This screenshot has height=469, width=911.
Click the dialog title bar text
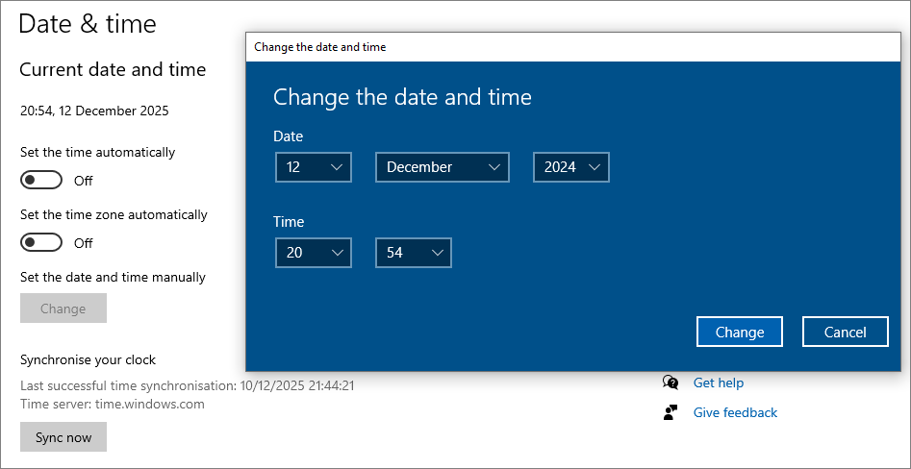tap(320, 47)
